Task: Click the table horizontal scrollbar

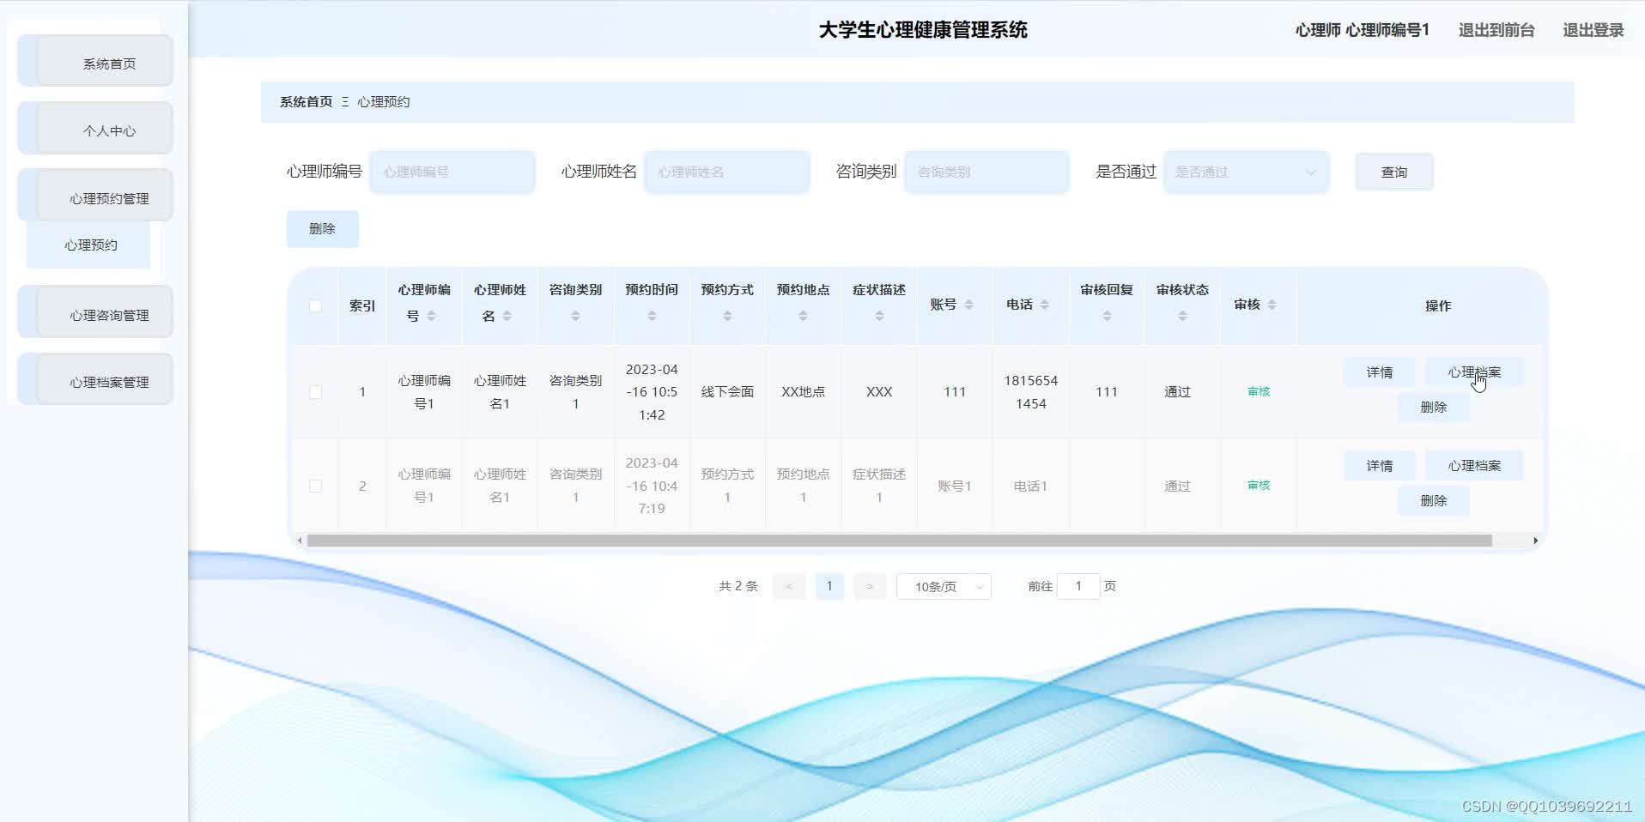Action: (899, 541)
